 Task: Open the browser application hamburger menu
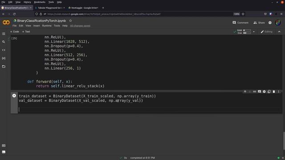(x=281, y=14)
